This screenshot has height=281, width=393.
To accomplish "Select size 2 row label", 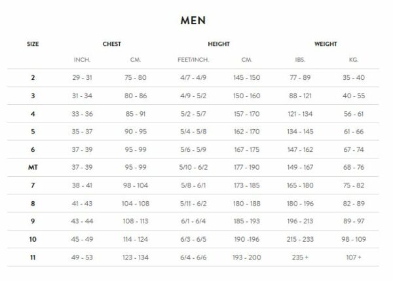I will click(x=33, y=78).
